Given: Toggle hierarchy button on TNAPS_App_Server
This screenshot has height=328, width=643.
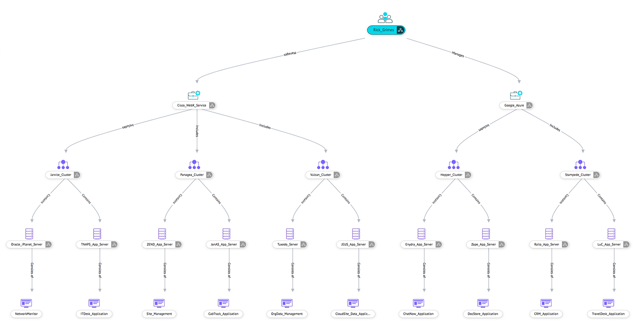Looking at the screenshot, I should coord(114,245).
